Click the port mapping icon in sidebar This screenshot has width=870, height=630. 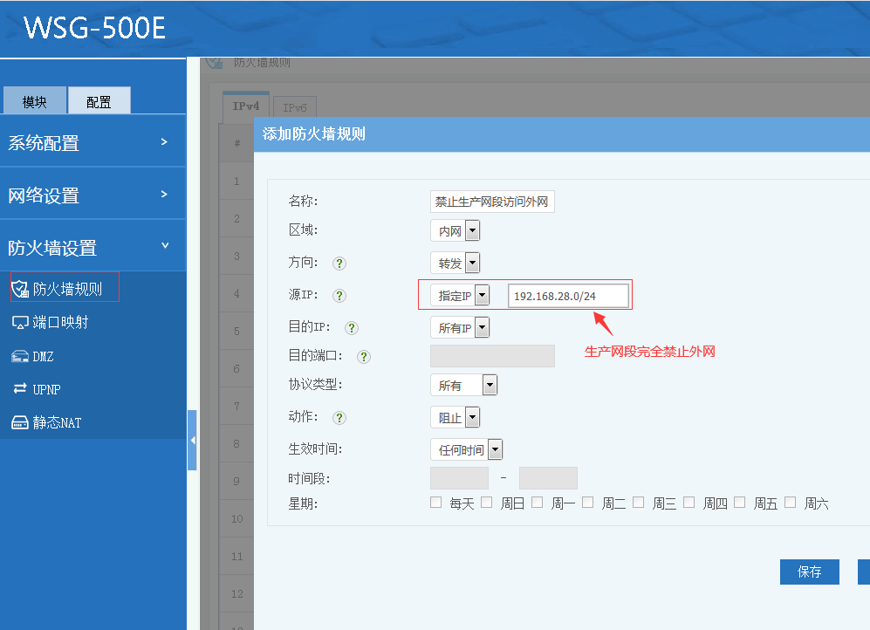[x=20, y=323]
